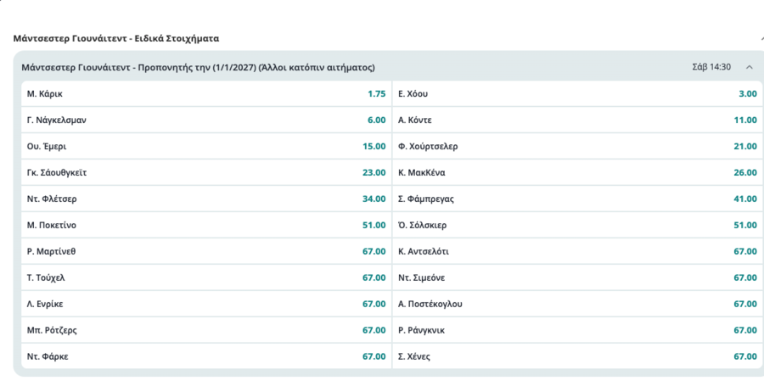Select Μ. Κάρικ at odds 1.75
Screen dimensions: 764x392
(x=206, y=93)
